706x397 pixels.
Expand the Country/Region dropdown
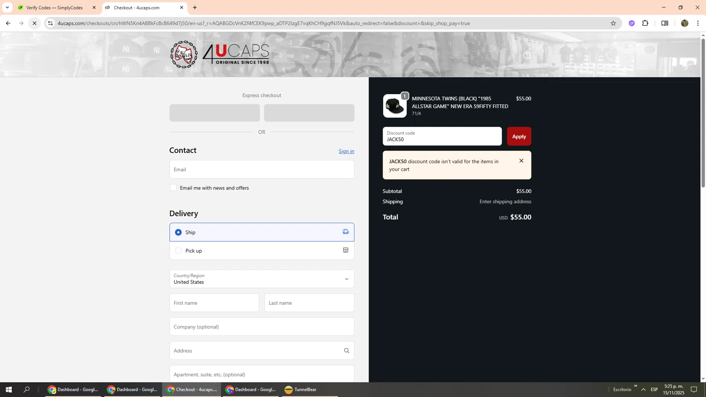tap(262, 279)
